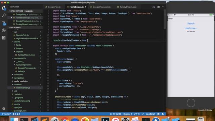The image size is (215, 121).
Task: Click the master branch indicator in status bar
Action: coord(6,114)
